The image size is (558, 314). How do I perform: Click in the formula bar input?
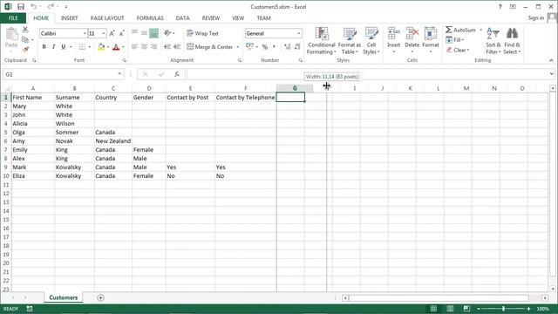[x=366, y=74]
